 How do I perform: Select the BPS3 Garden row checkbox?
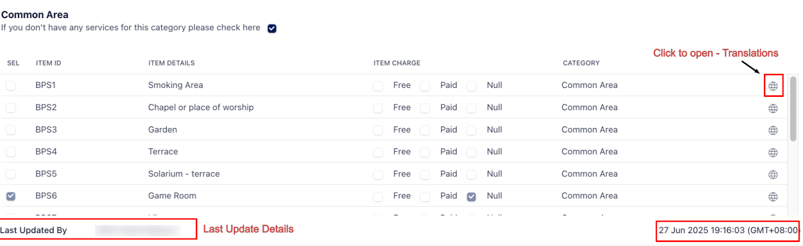tap(11, 130)
